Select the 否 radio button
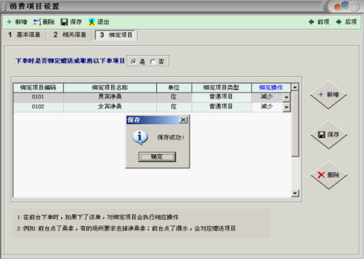Screen dimensions: 364x259 [152, 62]
